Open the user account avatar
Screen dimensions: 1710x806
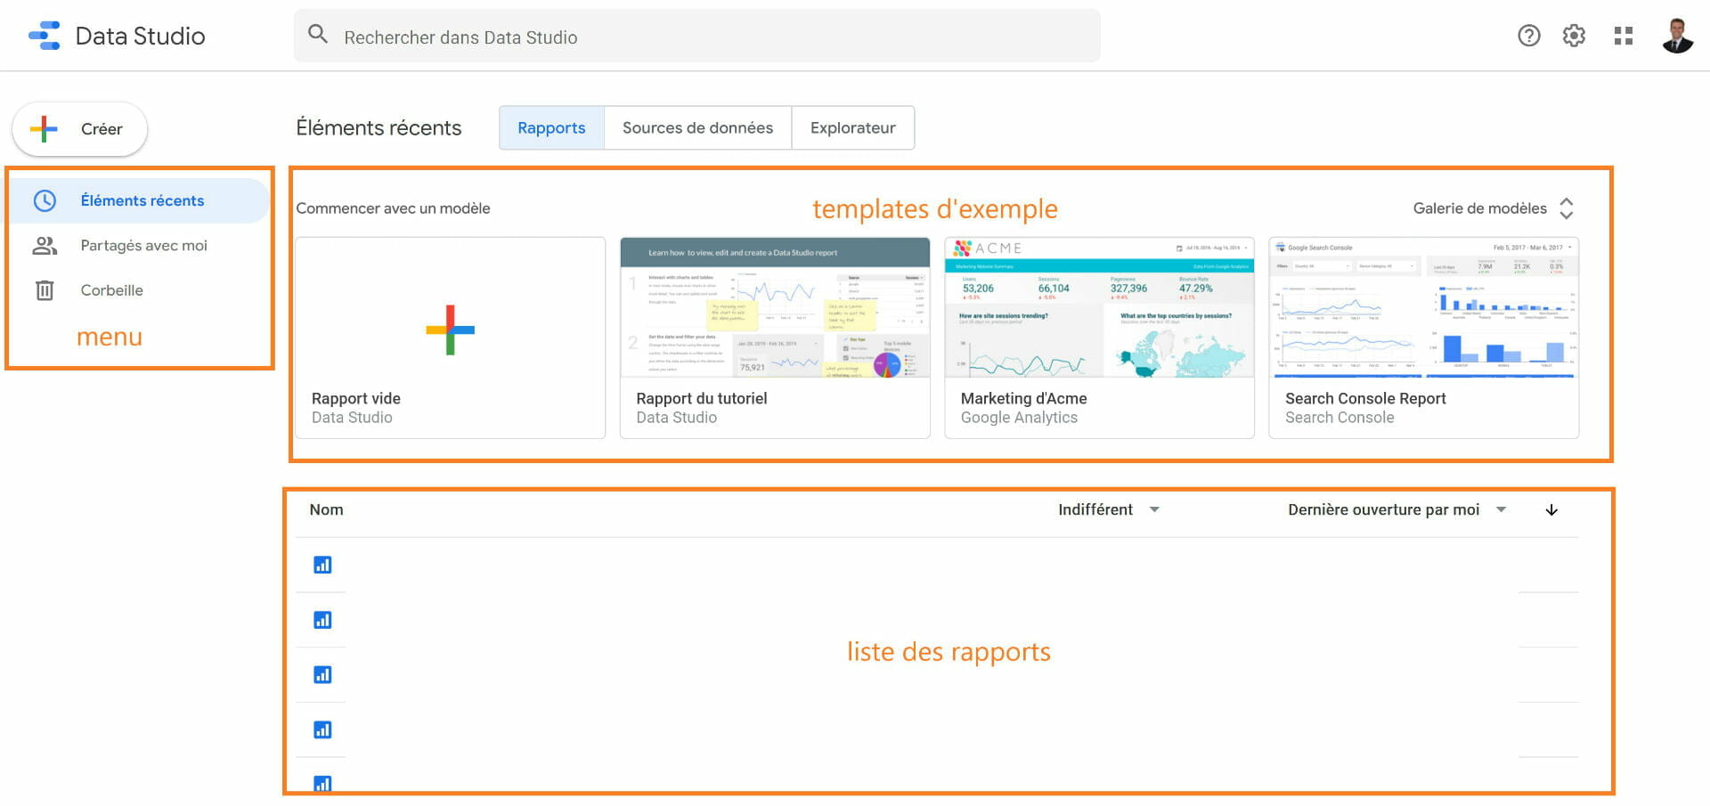click(1677, 36)
